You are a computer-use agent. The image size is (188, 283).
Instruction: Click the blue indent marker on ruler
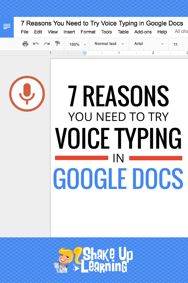85,53
